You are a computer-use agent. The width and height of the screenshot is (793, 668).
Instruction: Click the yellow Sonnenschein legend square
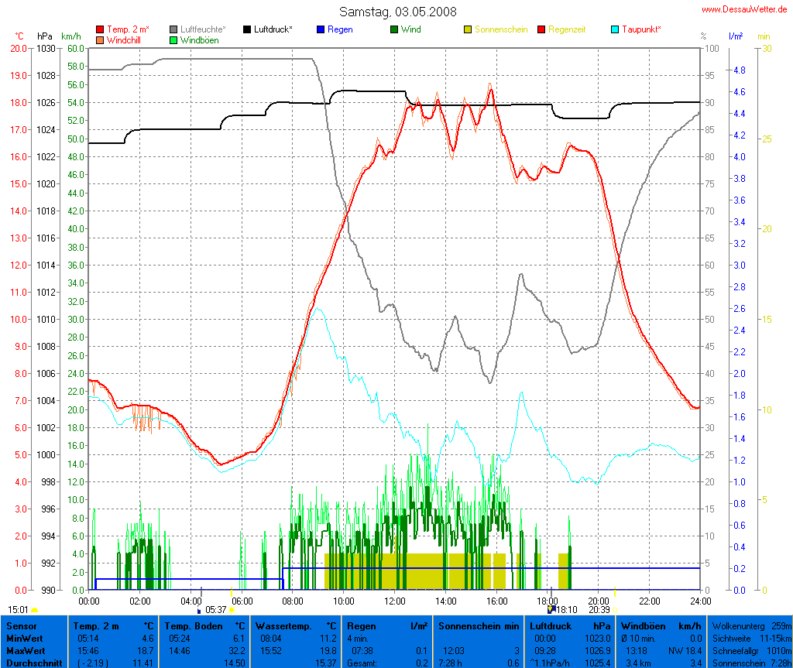(468, 29)
